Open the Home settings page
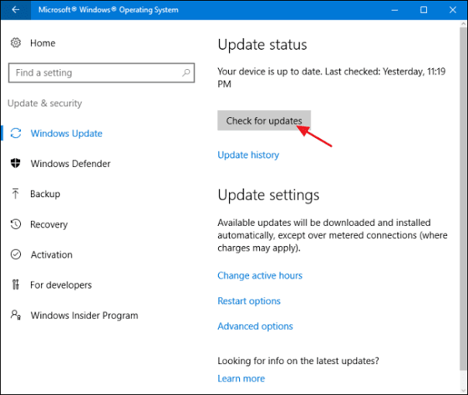The height and width of the screenshot is (395, 468). click(x=43, y=43)
